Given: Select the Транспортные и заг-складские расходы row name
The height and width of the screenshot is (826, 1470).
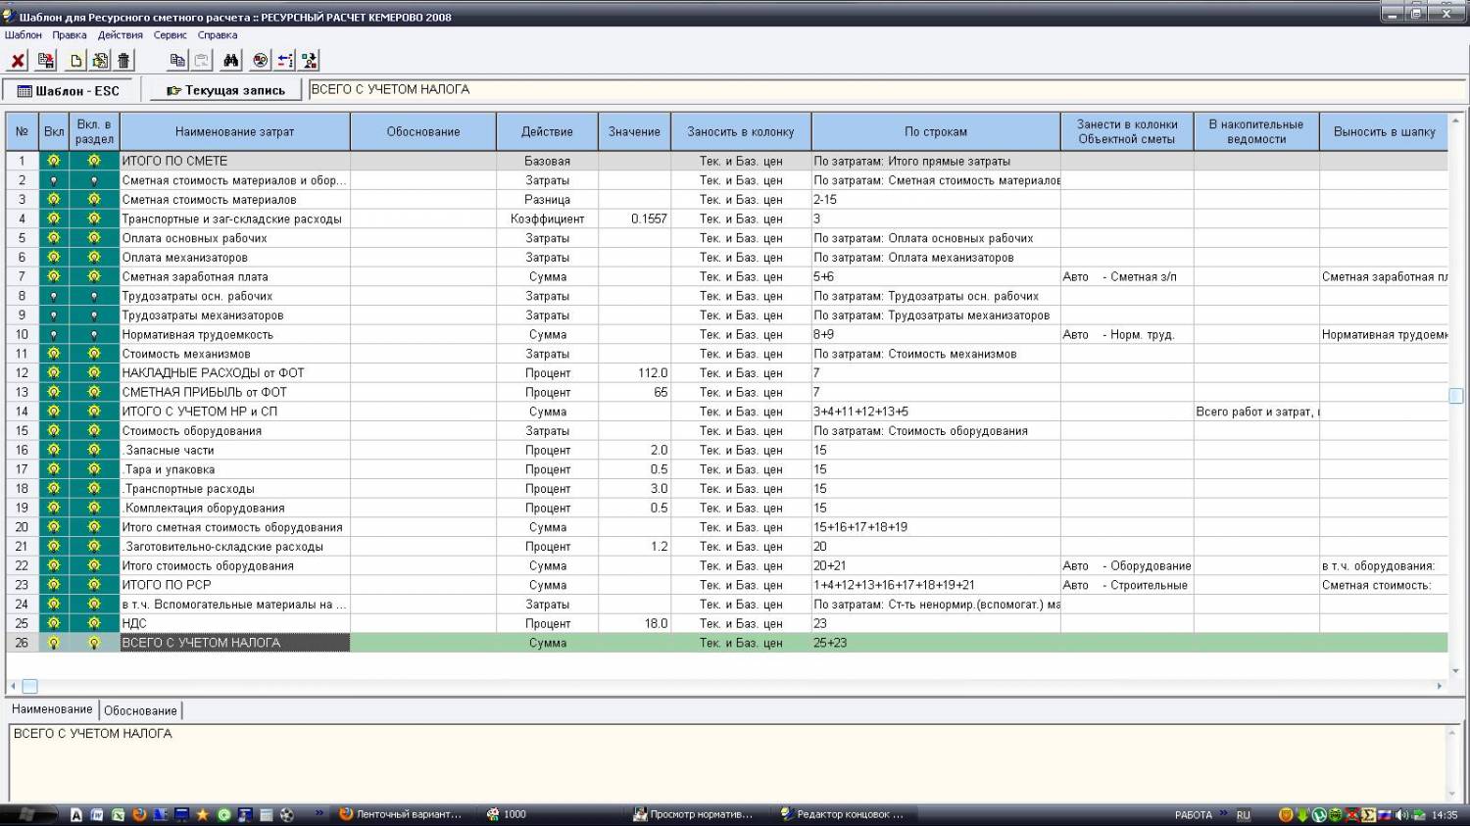Looking at the screenshot, I should pos(234,219).
